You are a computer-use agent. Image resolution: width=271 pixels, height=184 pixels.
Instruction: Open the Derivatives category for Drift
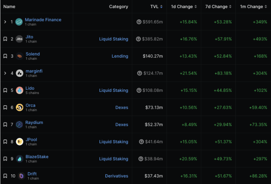[x=116, y=176]
